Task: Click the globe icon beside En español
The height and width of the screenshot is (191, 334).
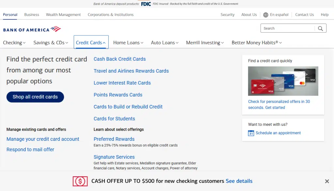Action: [266, 15]
